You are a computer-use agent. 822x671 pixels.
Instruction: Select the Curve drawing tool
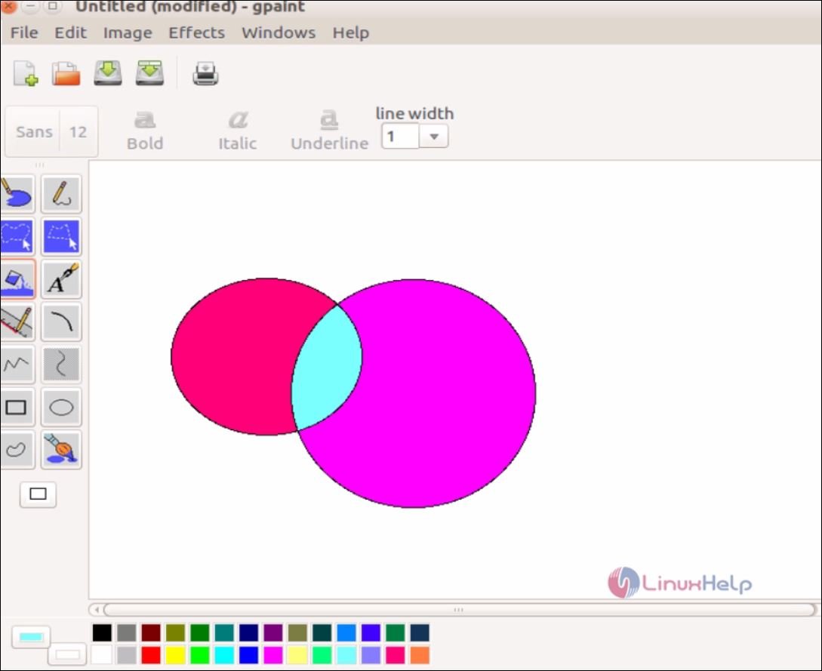(x=61, y=322)
